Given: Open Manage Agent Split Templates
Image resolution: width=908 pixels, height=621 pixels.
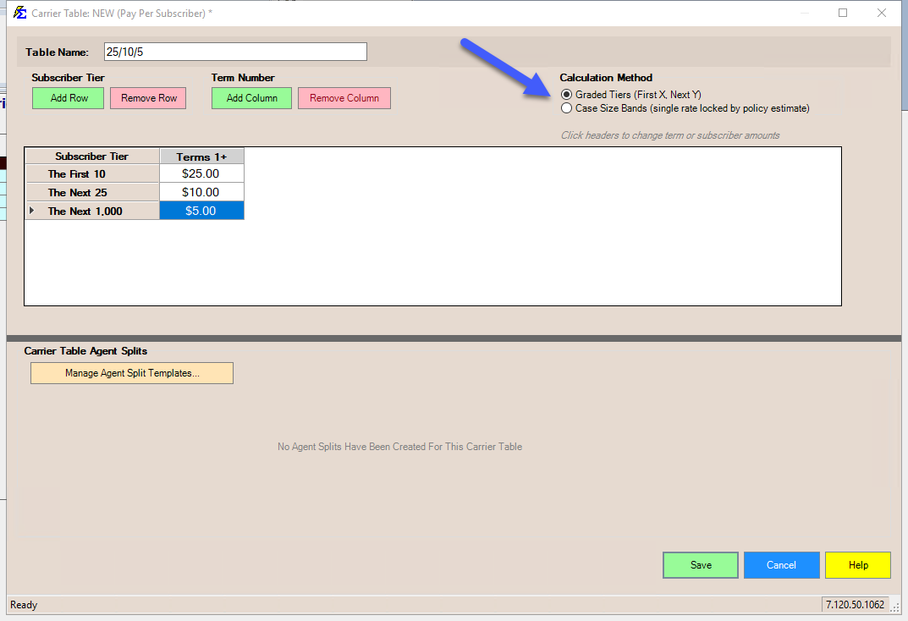Looking at the screenshot, I should click(x=132, y=373).
